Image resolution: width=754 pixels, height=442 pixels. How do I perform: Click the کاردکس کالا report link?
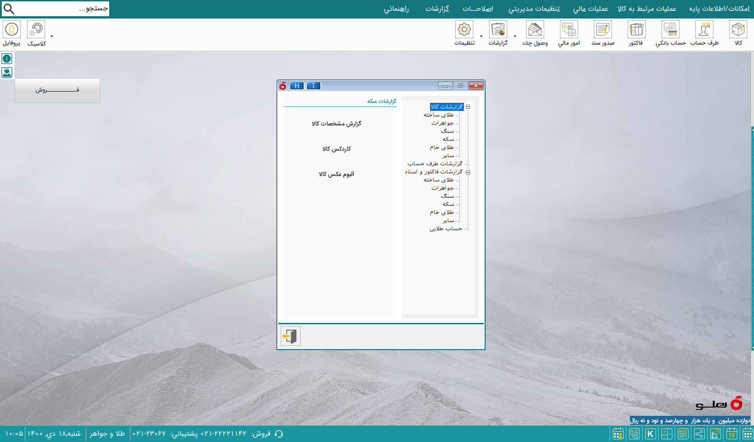336,149
